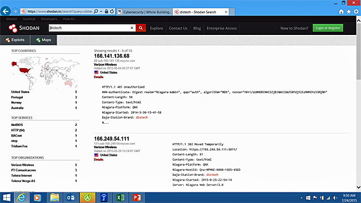Click the top countries world map

(x=46, y=73)
